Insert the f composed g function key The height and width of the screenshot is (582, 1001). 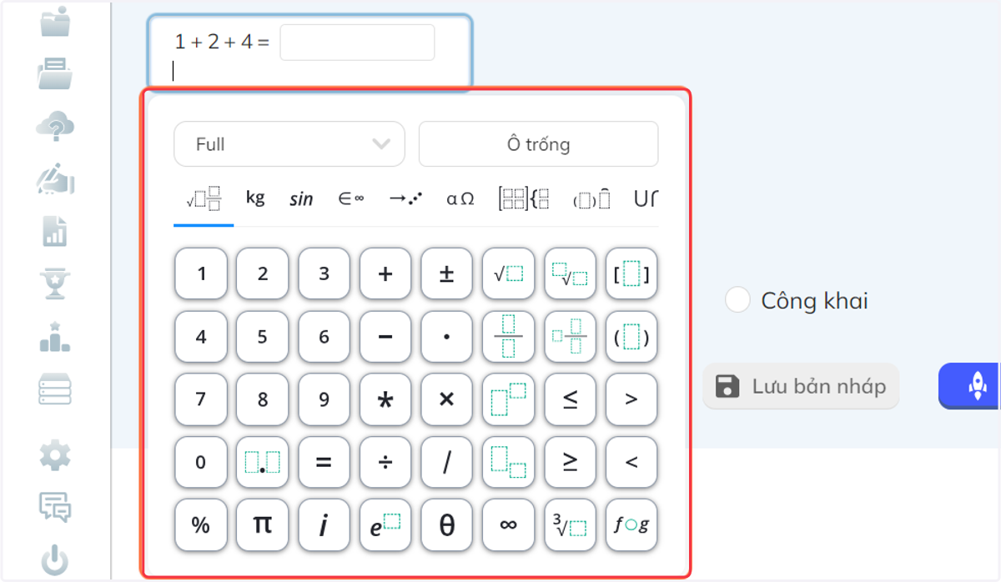pyautogui.click(x=631, y=524)
